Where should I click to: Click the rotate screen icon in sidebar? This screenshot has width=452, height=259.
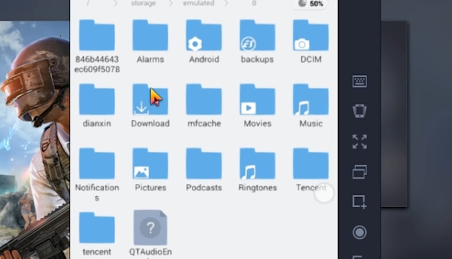point(359,111)
